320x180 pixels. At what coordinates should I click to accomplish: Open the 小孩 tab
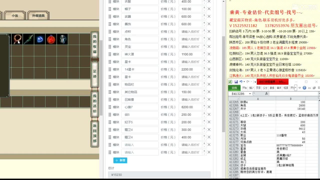pos(15,15)
